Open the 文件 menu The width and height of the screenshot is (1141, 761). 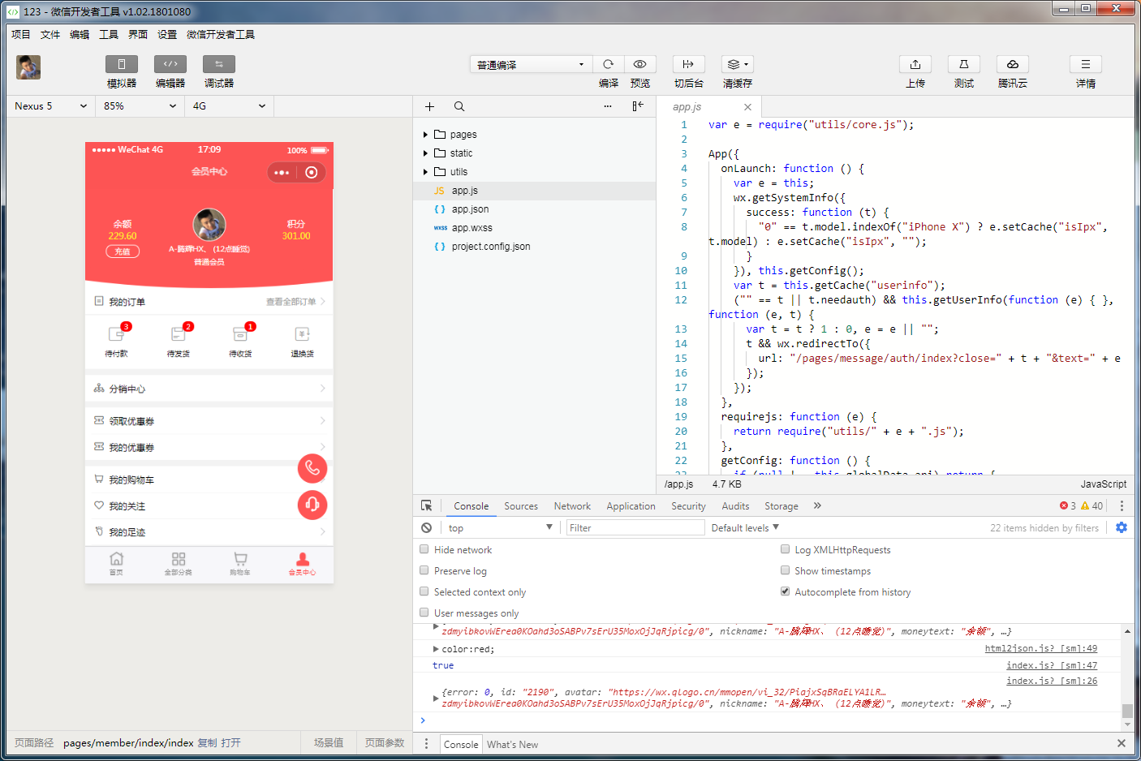tap(50, 34)
